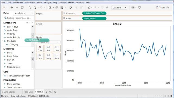Click the Presentation mode icon
Viewport: 174px width, 98px height.
tap(139, 8)
